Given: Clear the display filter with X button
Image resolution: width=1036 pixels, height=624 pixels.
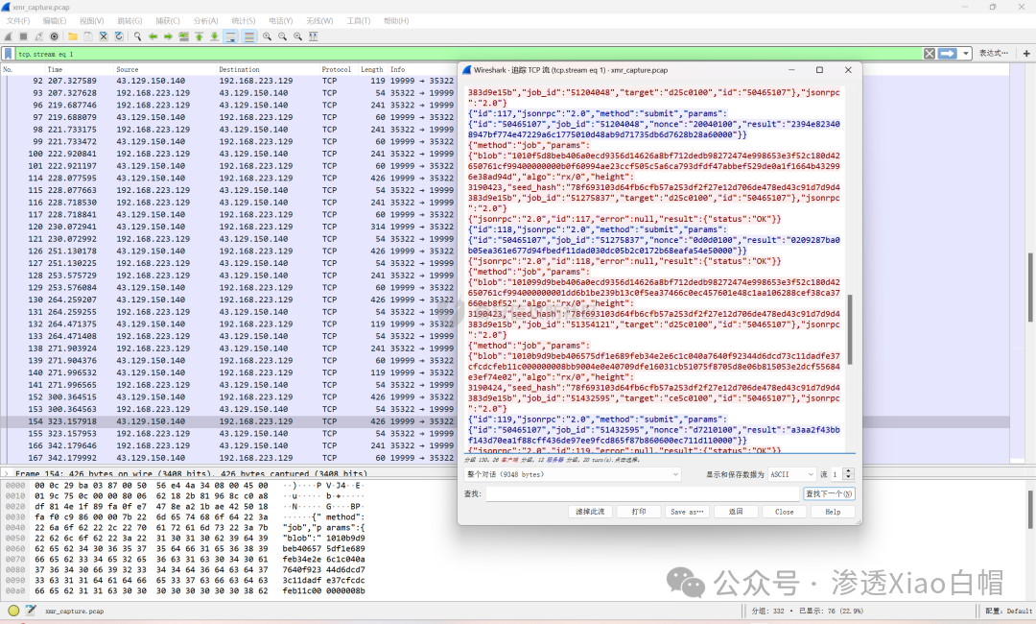Looking at the screenshot, I should pyautogui.click(x=929, y=54).
